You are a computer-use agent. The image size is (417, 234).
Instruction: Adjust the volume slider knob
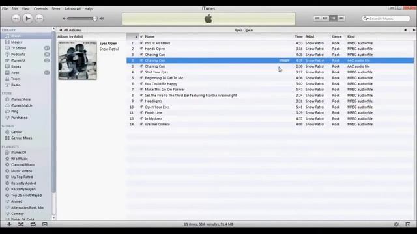coord(94,19)
